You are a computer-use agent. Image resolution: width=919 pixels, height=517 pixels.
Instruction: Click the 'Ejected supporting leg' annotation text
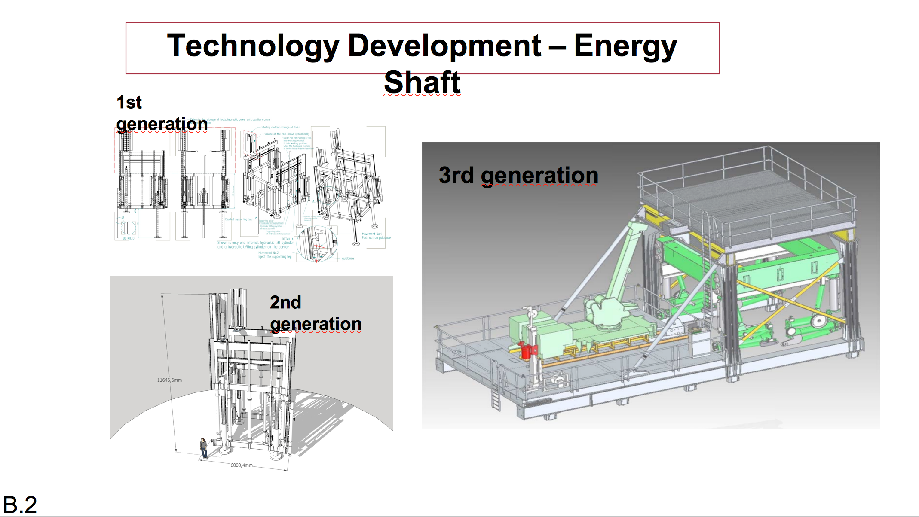(239, 219)
